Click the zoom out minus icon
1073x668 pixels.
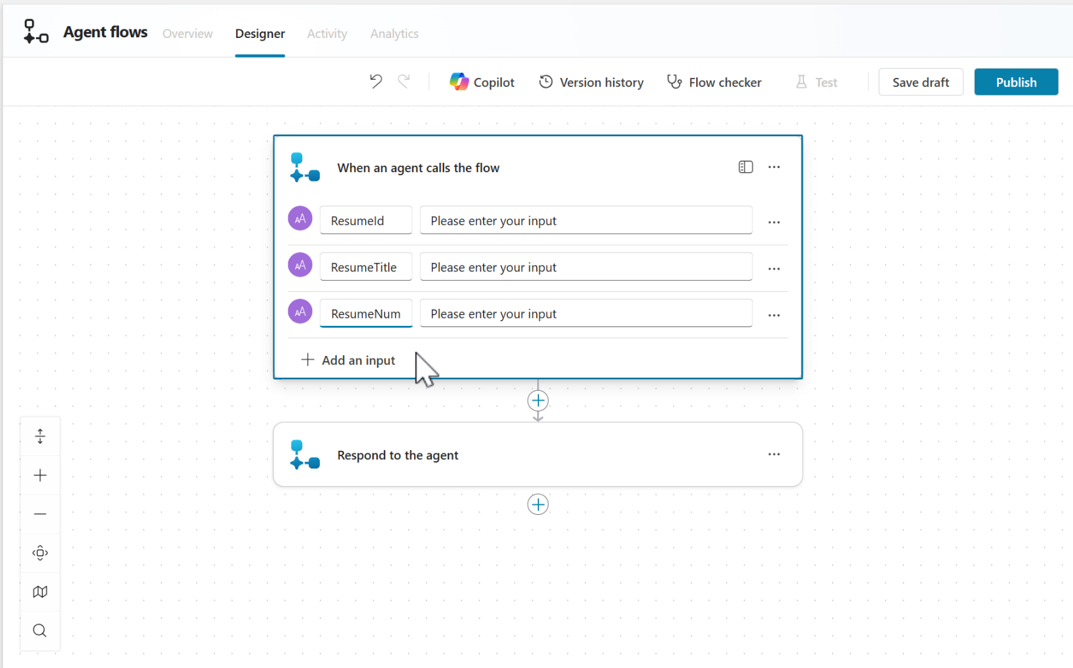(x=40, y=514)
